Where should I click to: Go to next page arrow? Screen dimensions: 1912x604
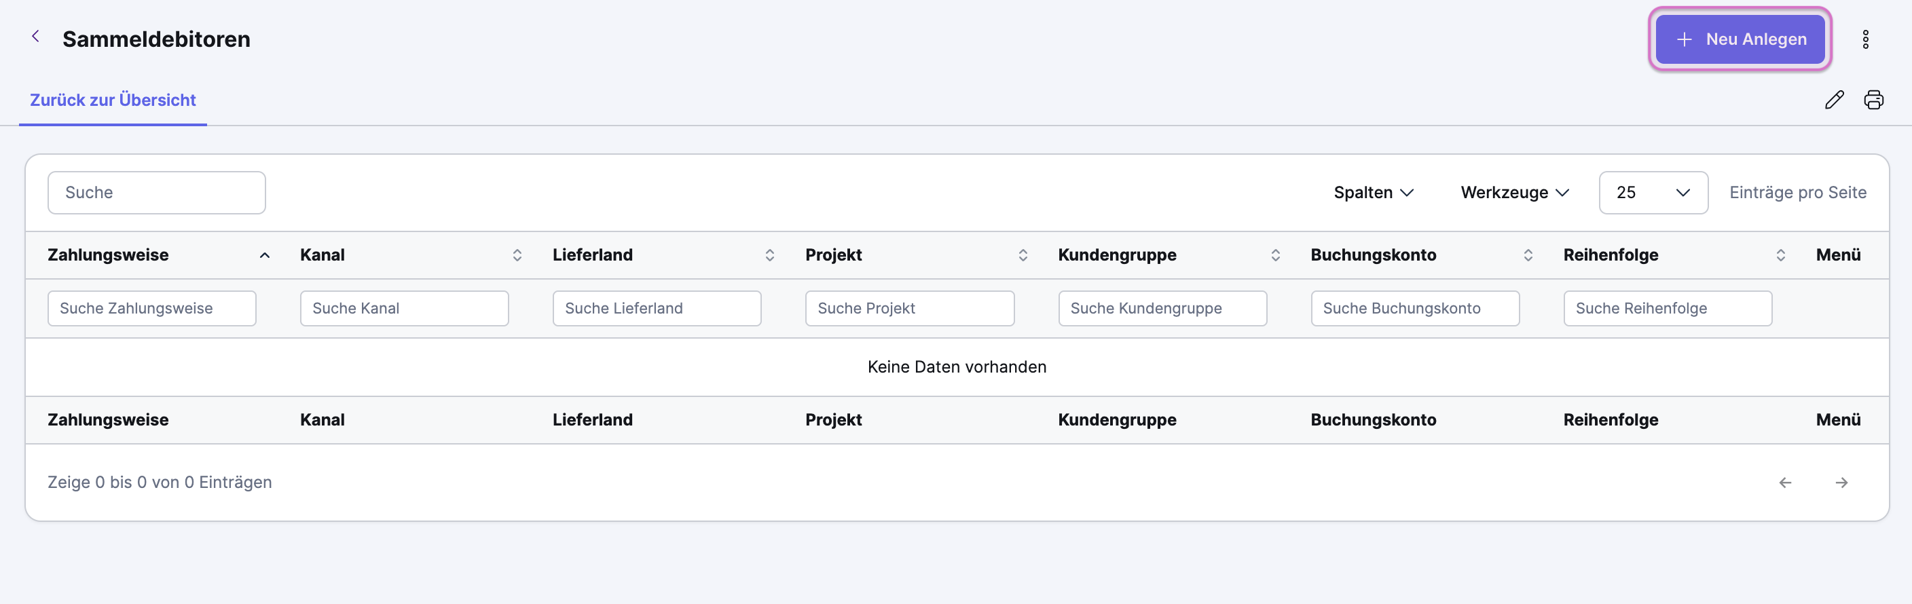coord(1841,483)
